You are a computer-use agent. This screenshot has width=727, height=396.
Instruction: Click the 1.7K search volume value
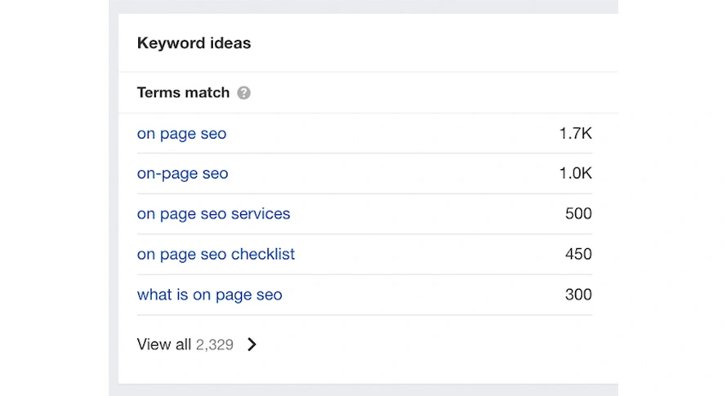[x=575, y=134]
